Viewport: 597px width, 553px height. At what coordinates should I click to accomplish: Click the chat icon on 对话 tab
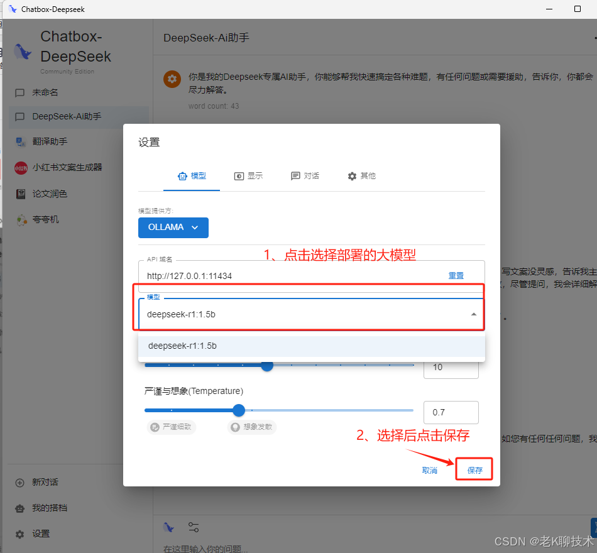point(295,176)
